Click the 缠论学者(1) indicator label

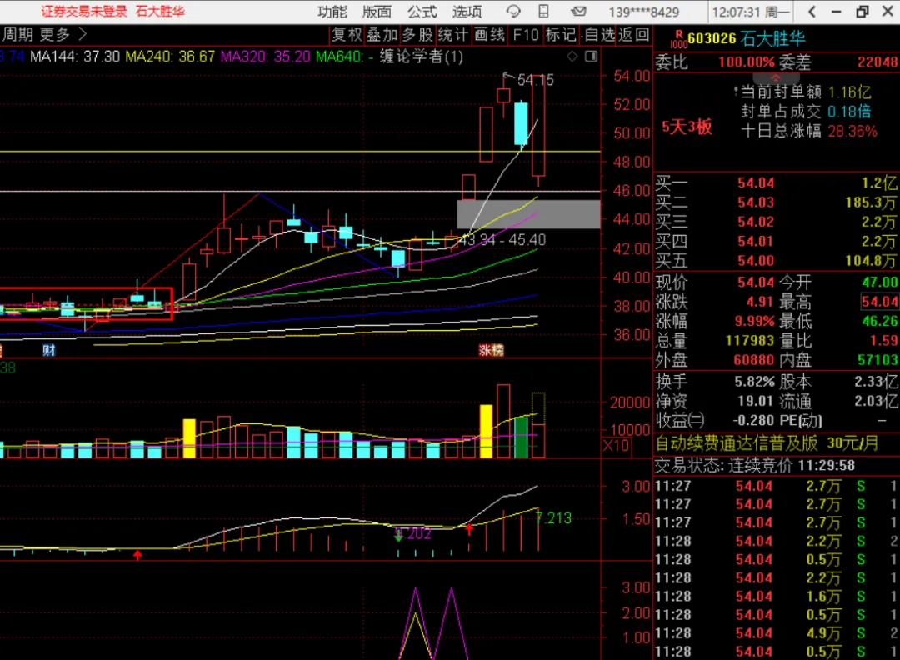click(422, 56)
